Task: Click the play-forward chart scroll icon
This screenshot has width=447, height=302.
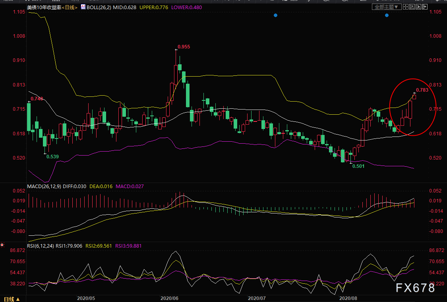Action: coord(418,7)
